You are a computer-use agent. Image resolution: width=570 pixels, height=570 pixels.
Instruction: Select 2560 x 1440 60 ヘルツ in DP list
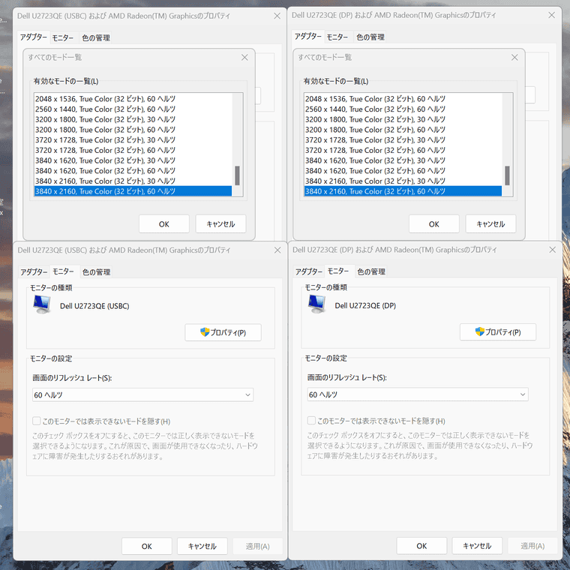click(x=403, y=109)
